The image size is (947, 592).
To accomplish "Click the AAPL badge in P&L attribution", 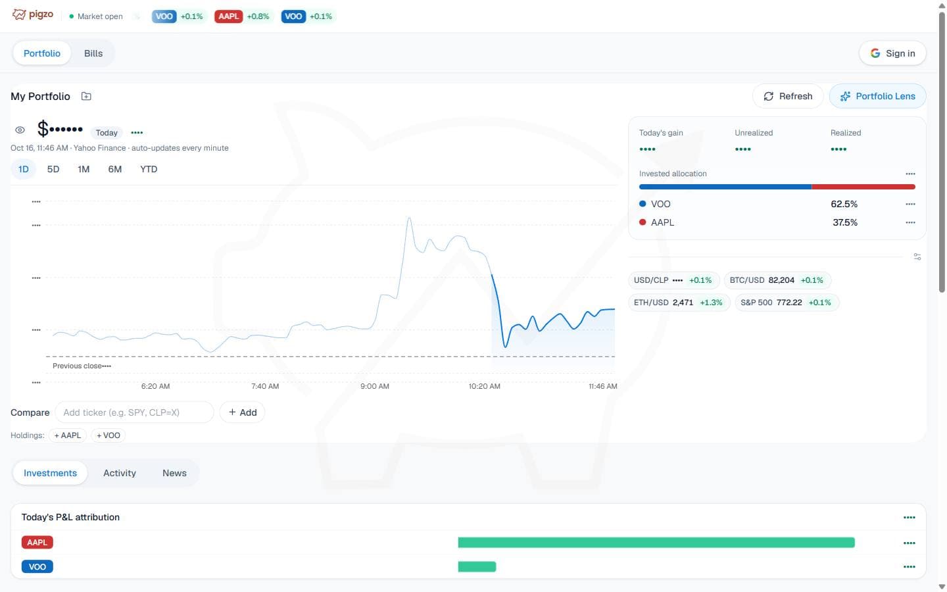I will tap(37, 543).
